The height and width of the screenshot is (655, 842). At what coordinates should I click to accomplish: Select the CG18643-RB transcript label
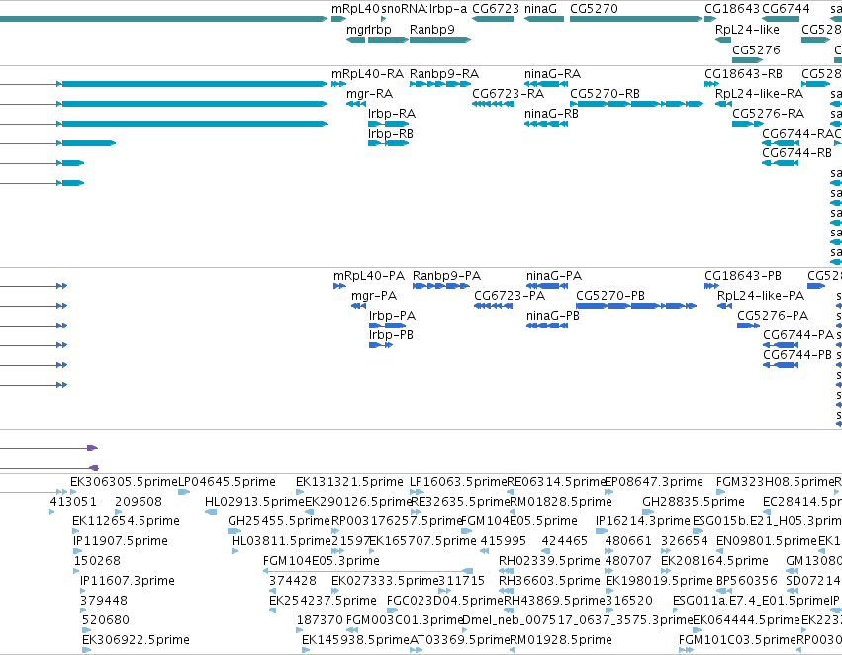743,73
